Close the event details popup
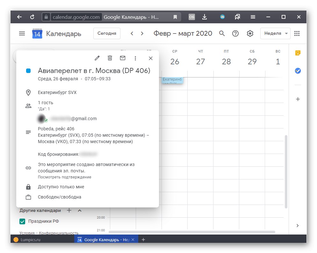The image size is (317, 253). [151, 58]
